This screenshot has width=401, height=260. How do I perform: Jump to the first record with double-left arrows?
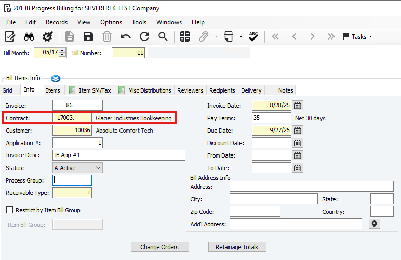click(x=275, y=36)
